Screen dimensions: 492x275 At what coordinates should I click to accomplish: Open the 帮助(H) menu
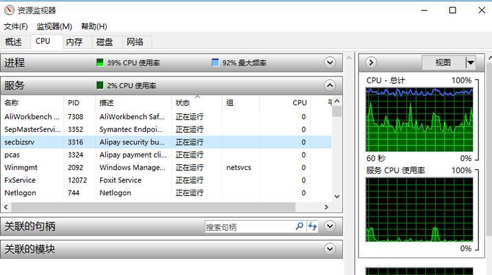[94, 26]
